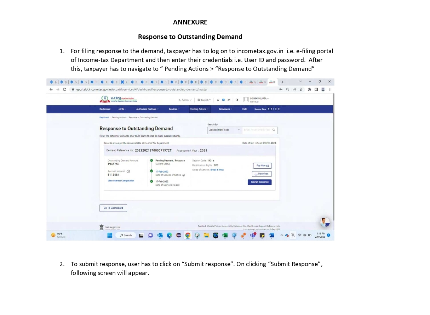The image size is (430, 315).
Task: Click the smallest font size A- control
Action: [x=218, y=100]
